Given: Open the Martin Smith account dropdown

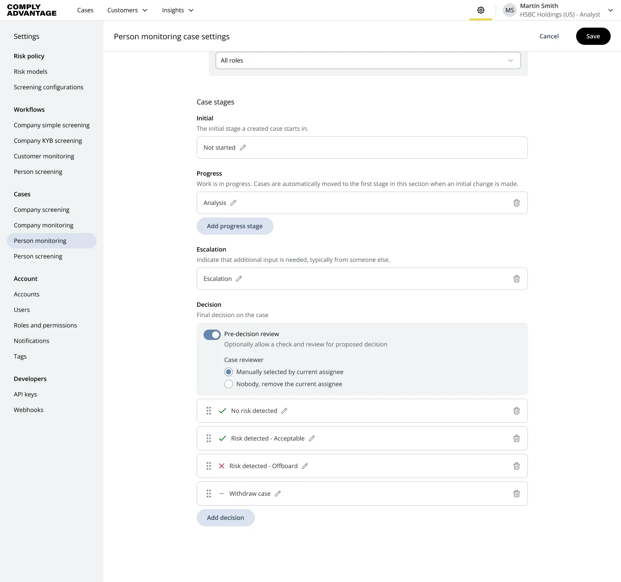Looking at the screenshot, I should point(611,10).
